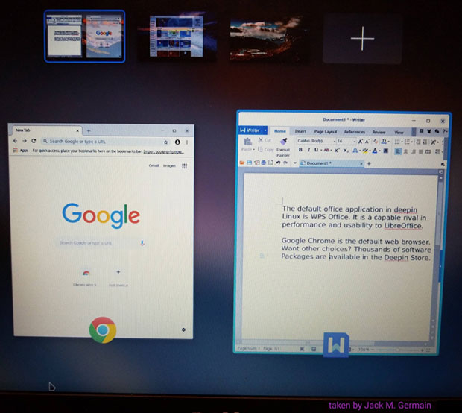Click the Undo arrow in Writer toolbar
Image resolution: width=462 pixels, height=413 pixels.
278,163
